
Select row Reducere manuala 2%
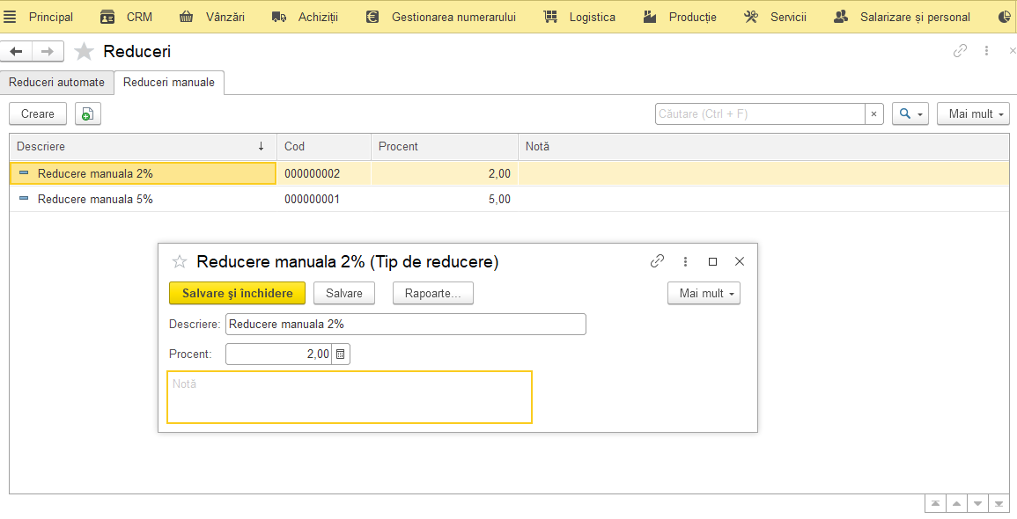(510, 173)
